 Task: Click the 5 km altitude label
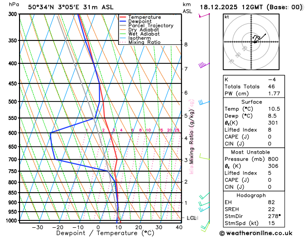pos(186,116)
